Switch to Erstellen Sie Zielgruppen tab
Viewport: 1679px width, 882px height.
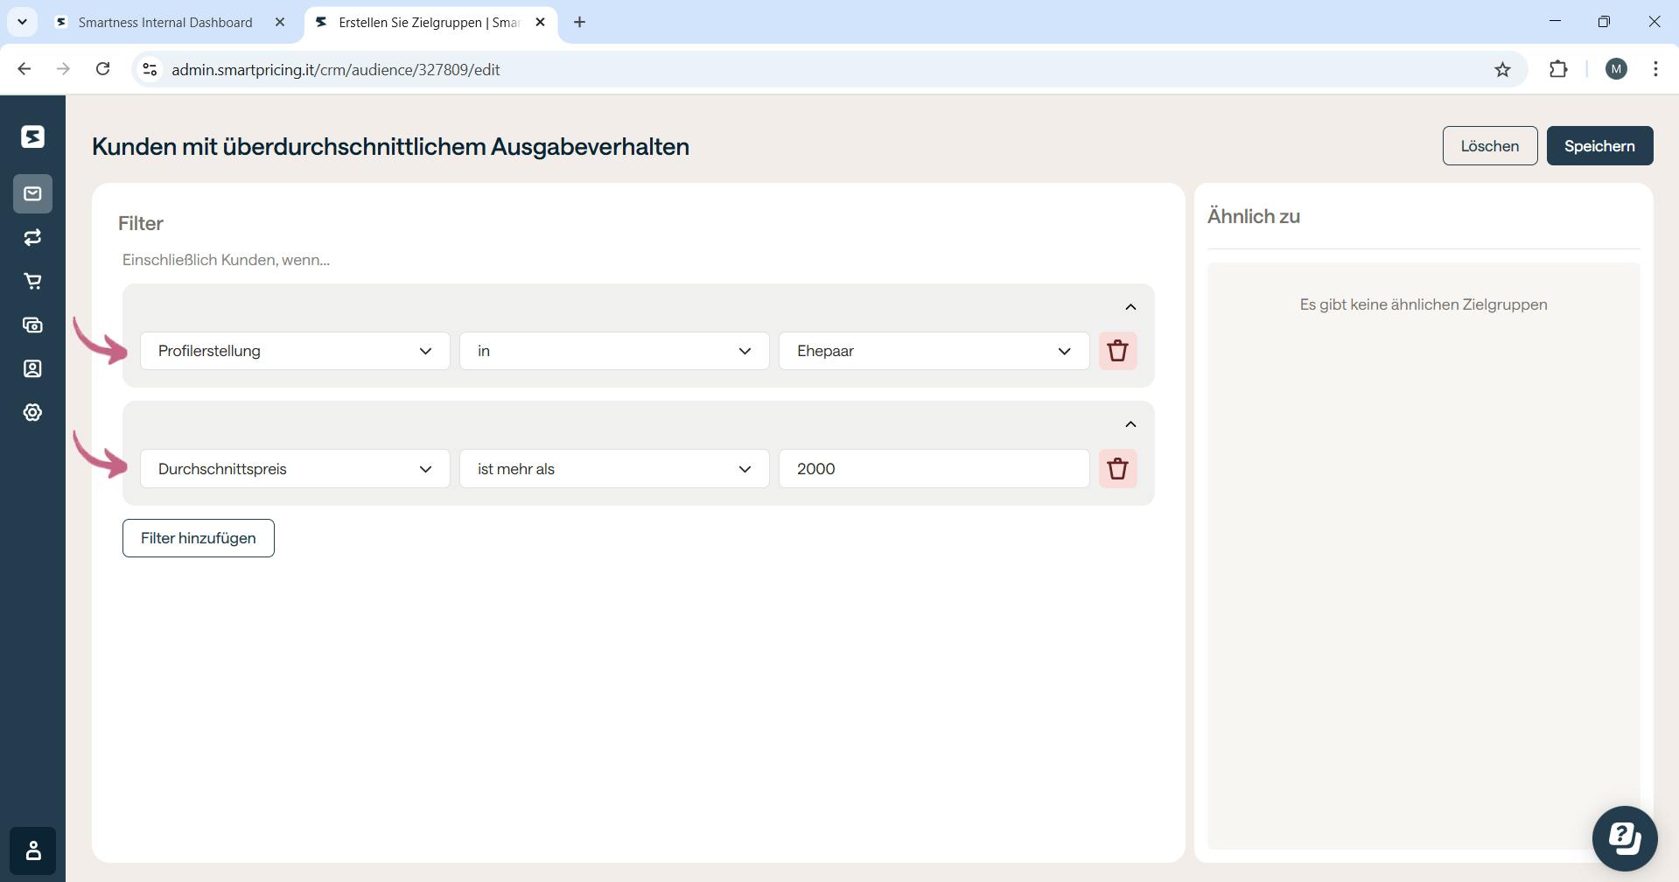[429, 22]
